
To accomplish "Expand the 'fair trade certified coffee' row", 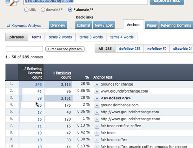I will point(97,126).
